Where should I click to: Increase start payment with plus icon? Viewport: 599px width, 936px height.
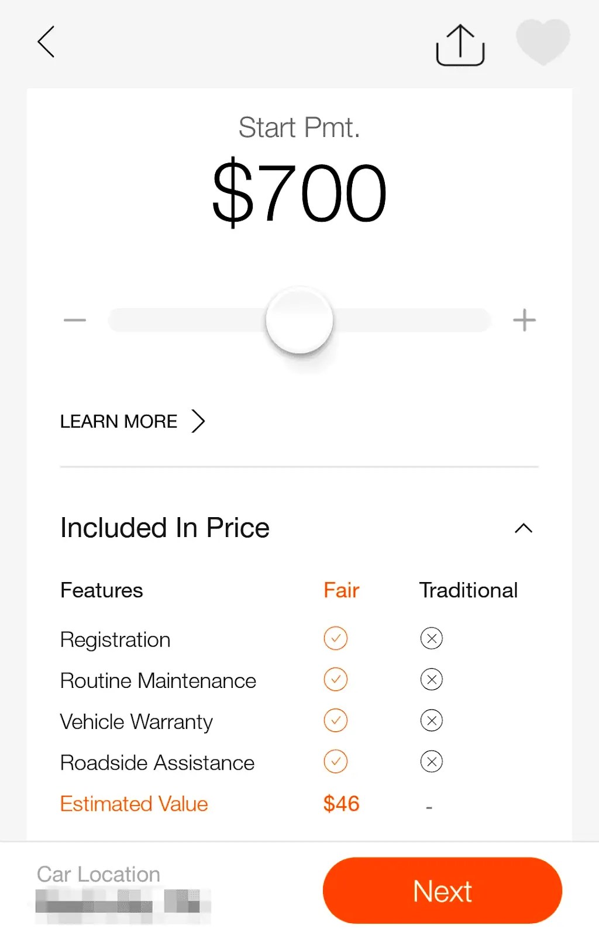[x=524, y=320]
